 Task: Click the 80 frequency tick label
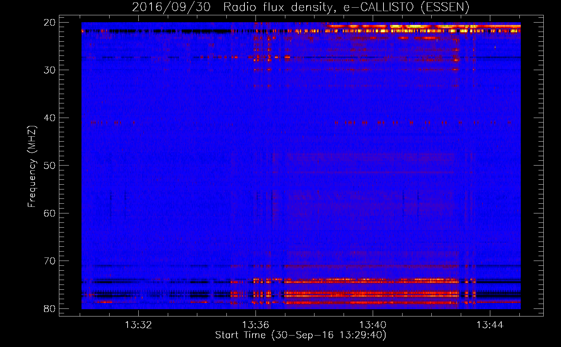(50, 308)
